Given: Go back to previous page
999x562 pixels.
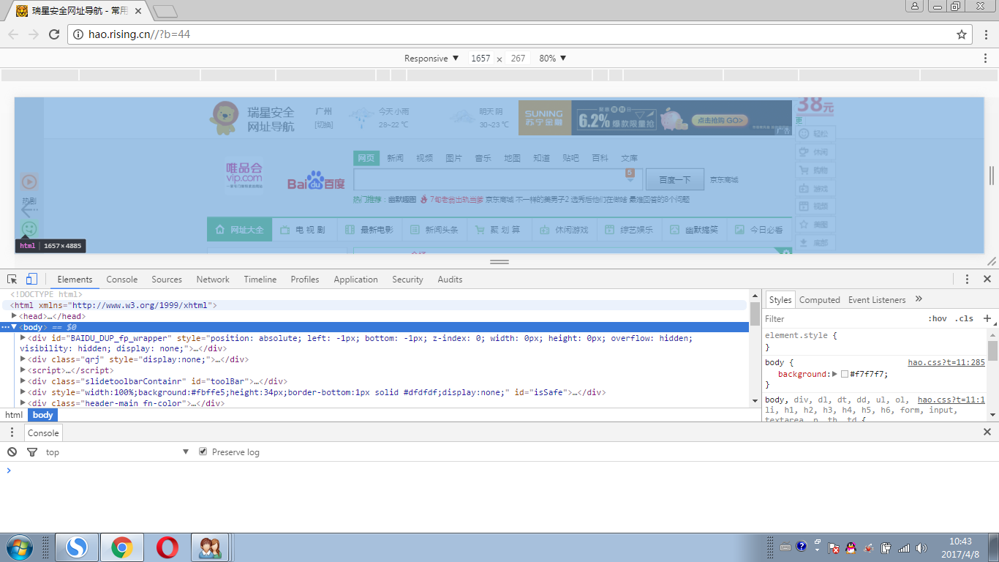Looking at the screenshot, I should point(13,34).
